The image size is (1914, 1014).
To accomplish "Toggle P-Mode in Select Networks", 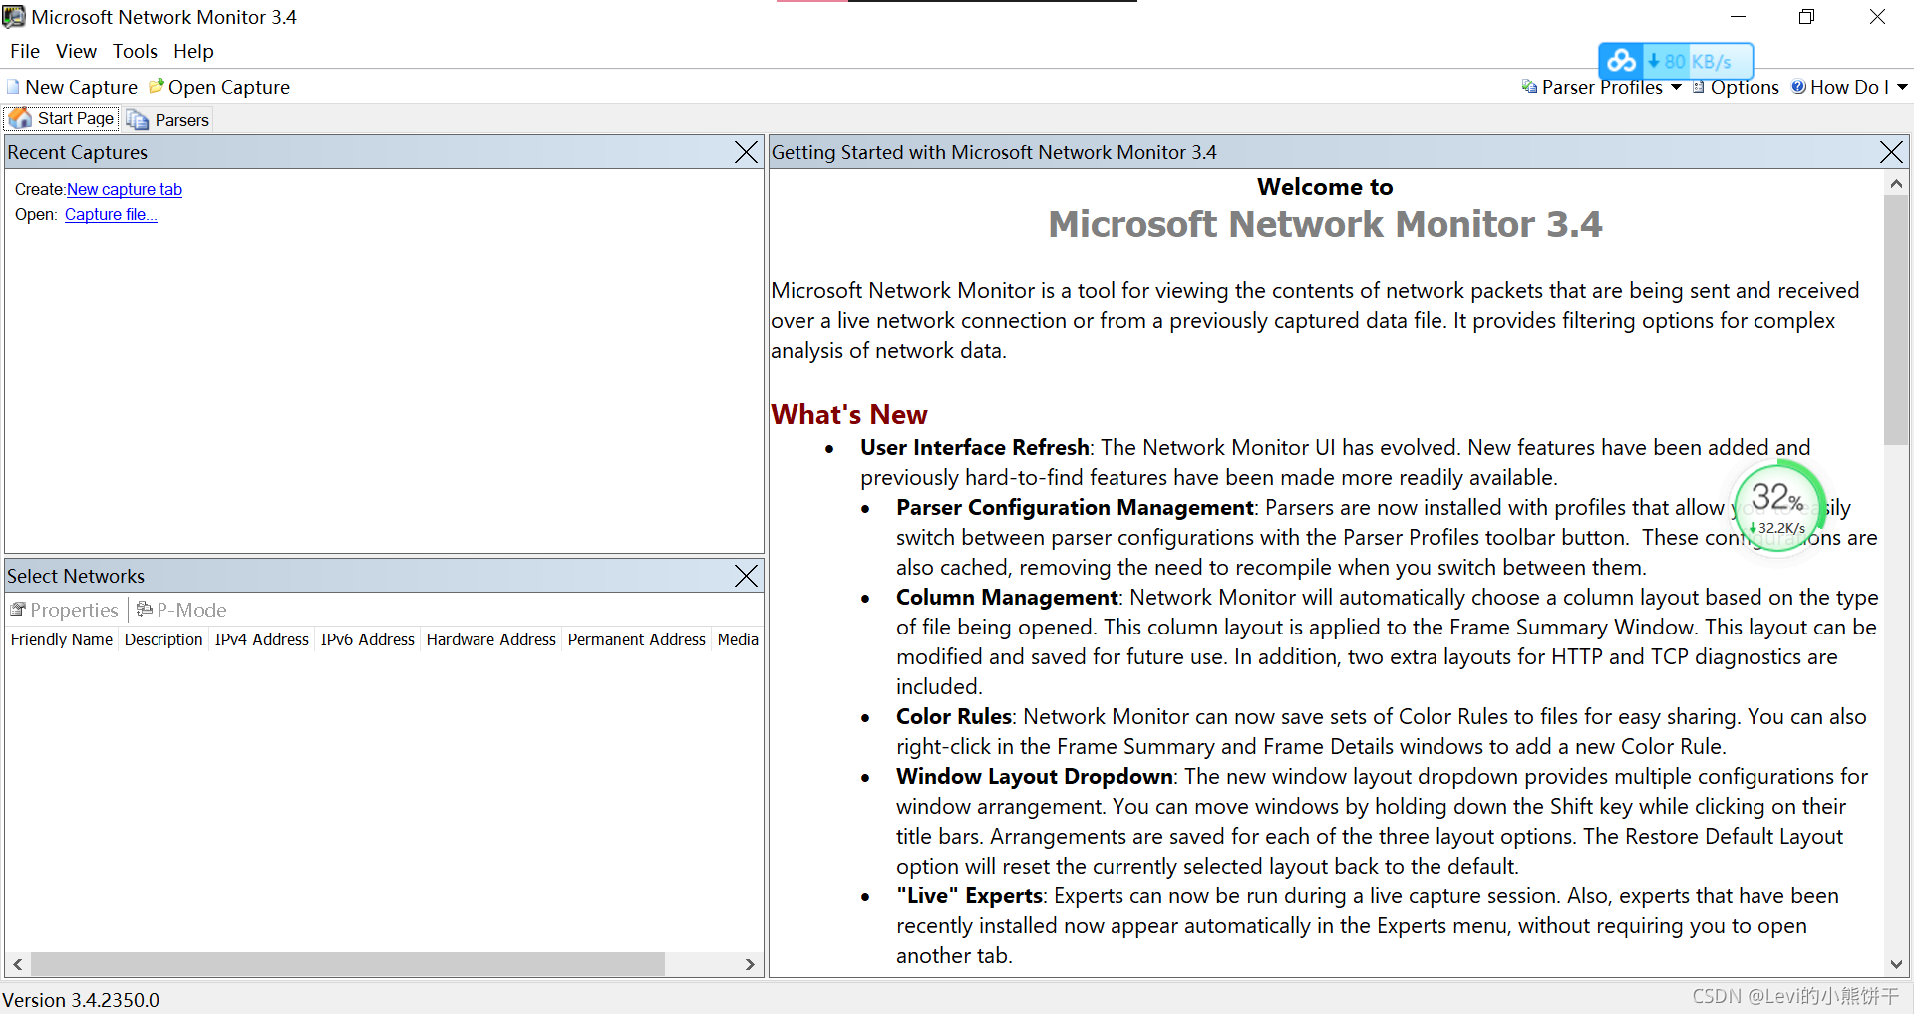I will (181, 610).
